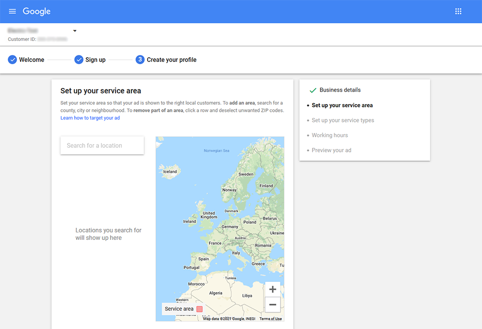Click the Sign up step checkmark icon
The width and height of the screenshot is (482, 329).
coord(79,60)
